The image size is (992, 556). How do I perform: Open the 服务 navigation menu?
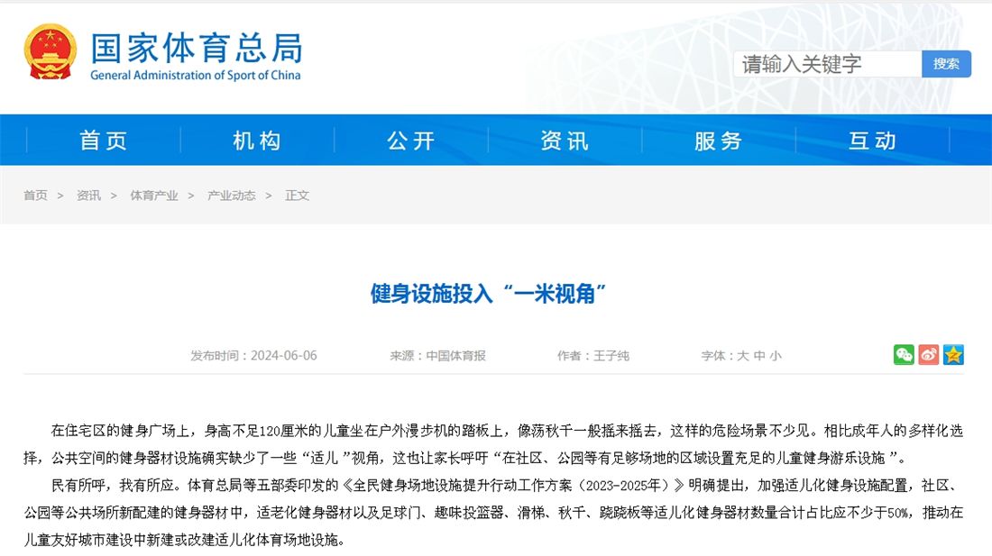point(717,140)
